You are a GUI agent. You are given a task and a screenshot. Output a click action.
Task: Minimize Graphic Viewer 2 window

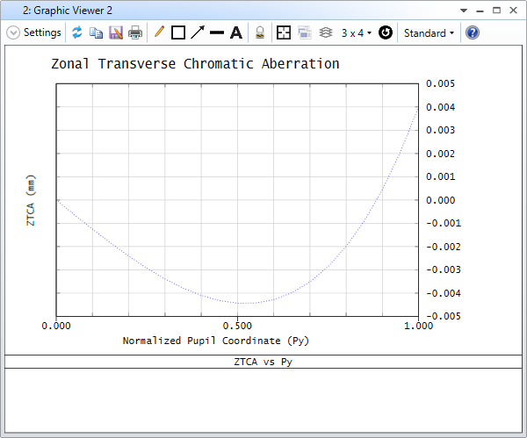tap(480, 11)
